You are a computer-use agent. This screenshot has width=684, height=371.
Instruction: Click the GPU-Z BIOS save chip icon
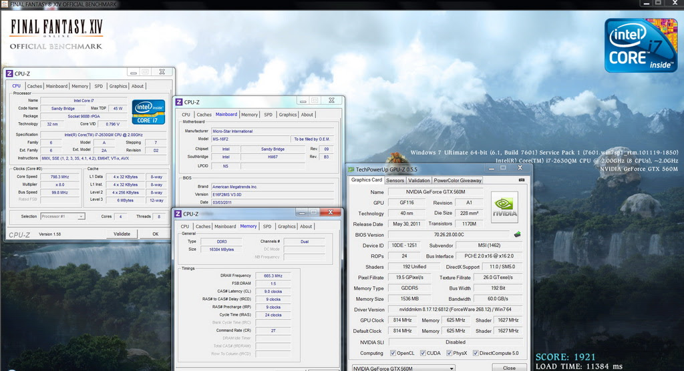tap(516, 235)
